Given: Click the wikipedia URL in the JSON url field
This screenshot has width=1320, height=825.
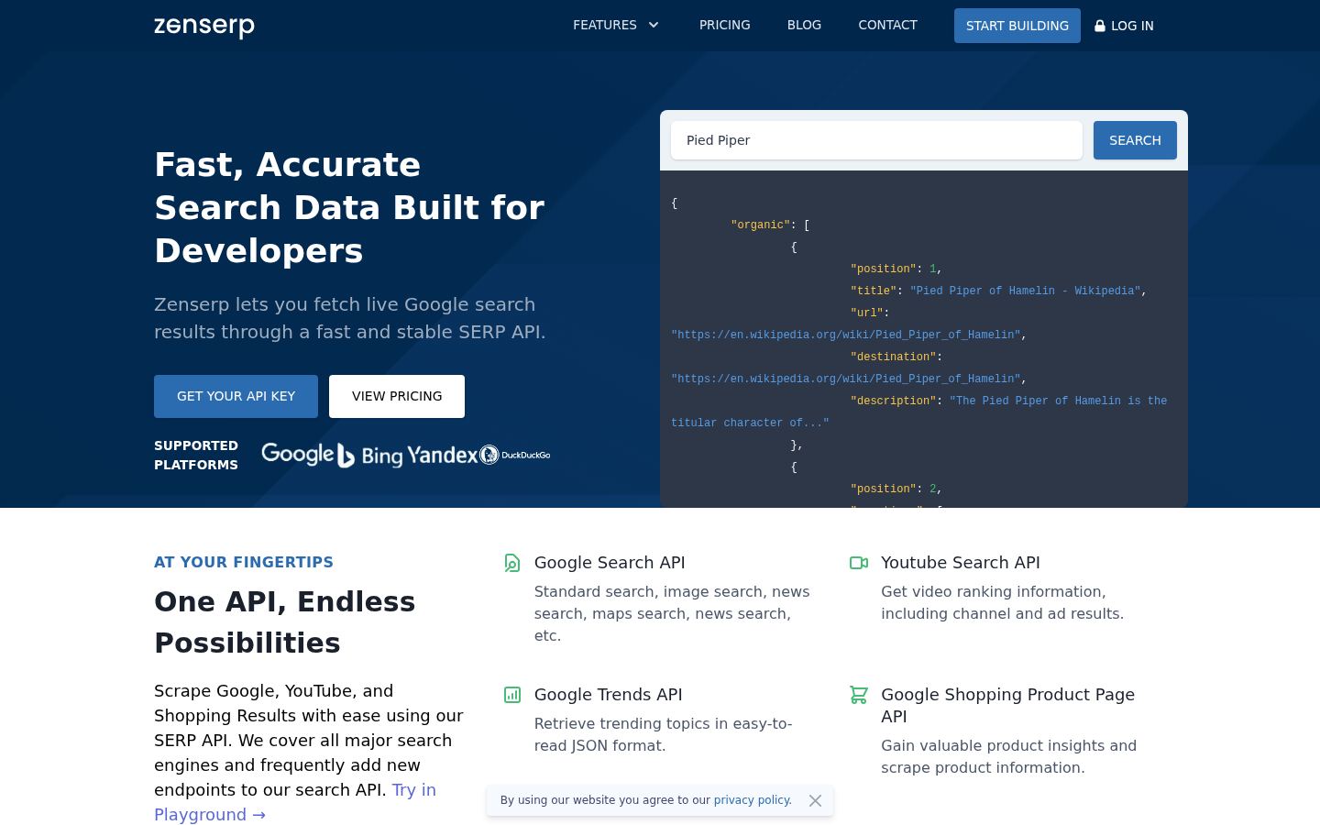Looking at the screenshot, I should (845, 335).
